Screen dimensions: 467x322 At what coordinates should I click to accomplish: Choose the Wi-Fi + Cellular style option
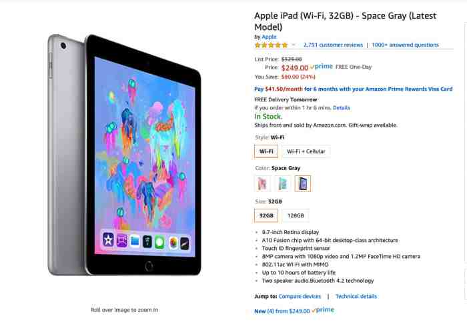306,151
